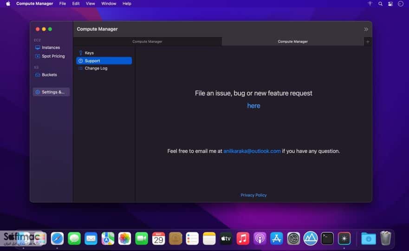Switch to the first Compute Manager tab

pos(147,41)
